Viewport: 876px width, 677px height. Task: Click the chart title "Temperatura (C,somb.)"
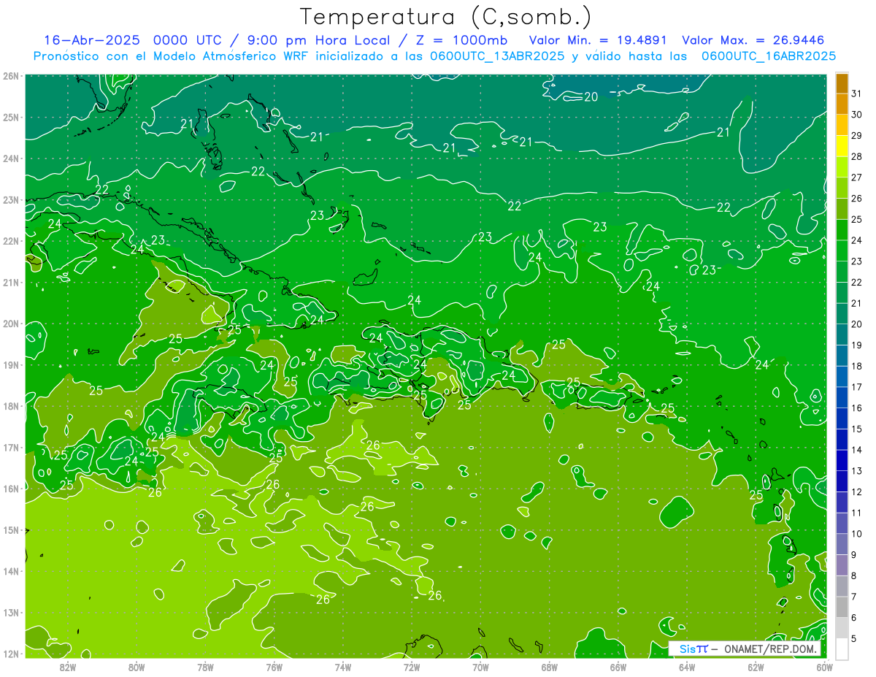(x=446, y=17)
